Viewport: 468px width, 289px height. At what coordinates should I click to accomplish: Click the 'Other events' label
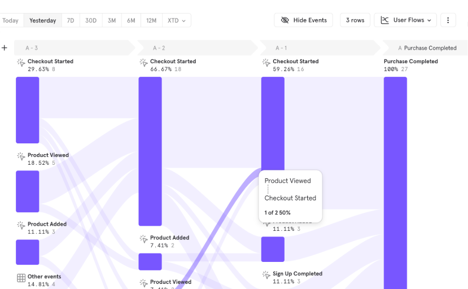[x=44, y=277]
